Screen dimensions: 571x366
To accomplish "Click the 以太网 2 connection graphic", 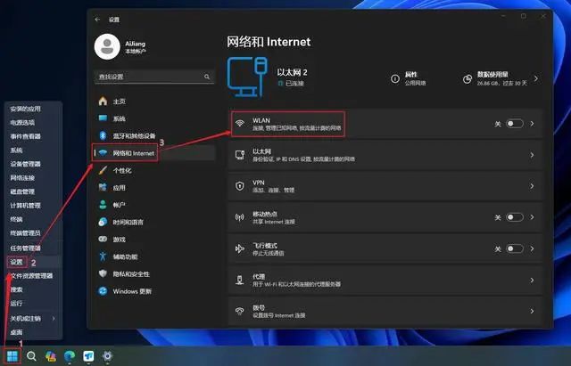I will click(x=247, y=77).
